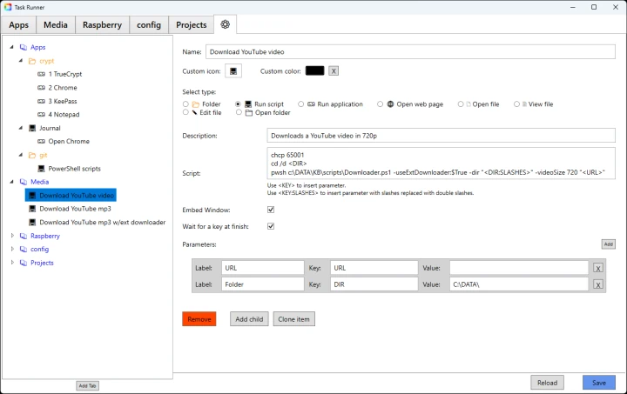The height and width of the screenshot is (394, 627).
Task: Click the 1 TrueCrypt application icon
Action: point(41,74)
